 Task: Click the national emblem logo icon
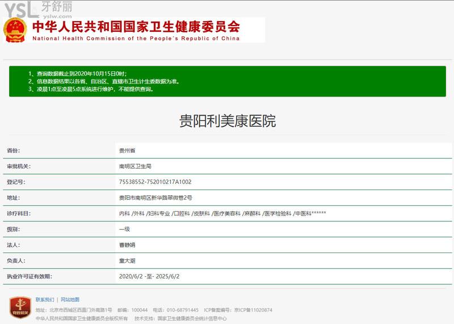tap(15, 30)
